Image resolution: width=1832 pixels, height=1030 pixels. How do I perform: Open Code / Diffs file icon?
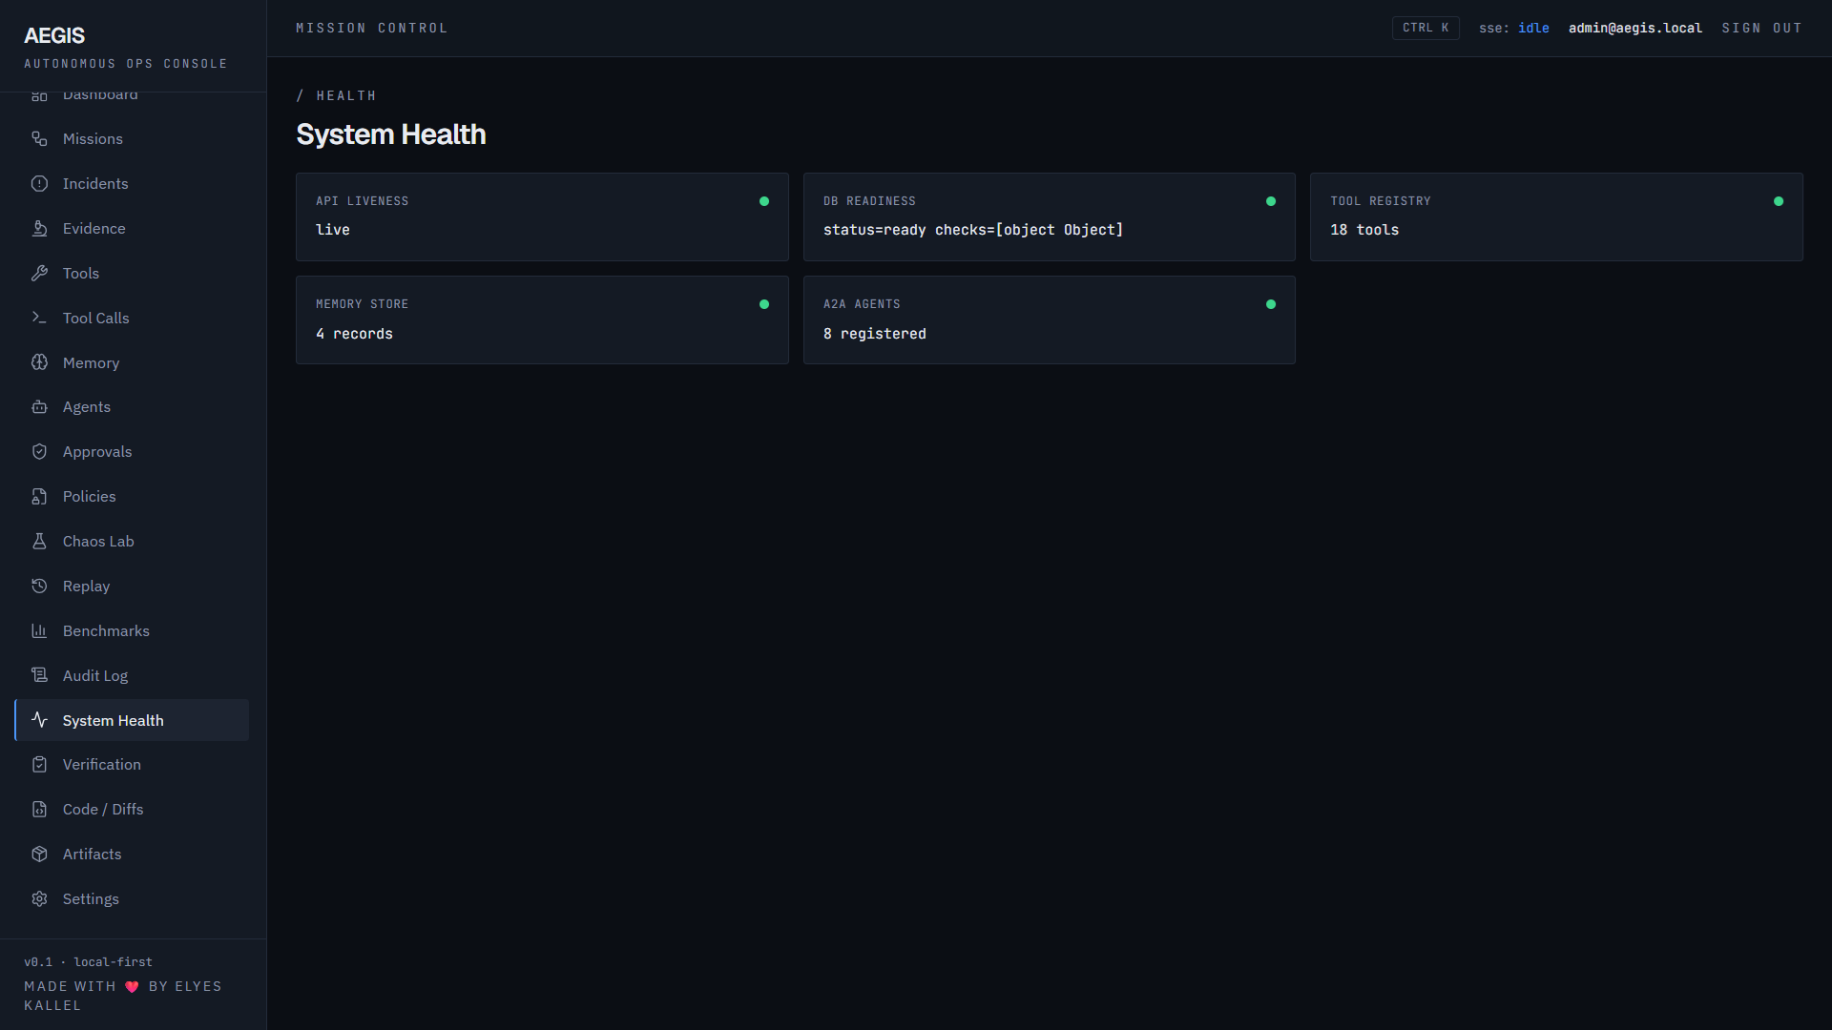tap(39, 809)
